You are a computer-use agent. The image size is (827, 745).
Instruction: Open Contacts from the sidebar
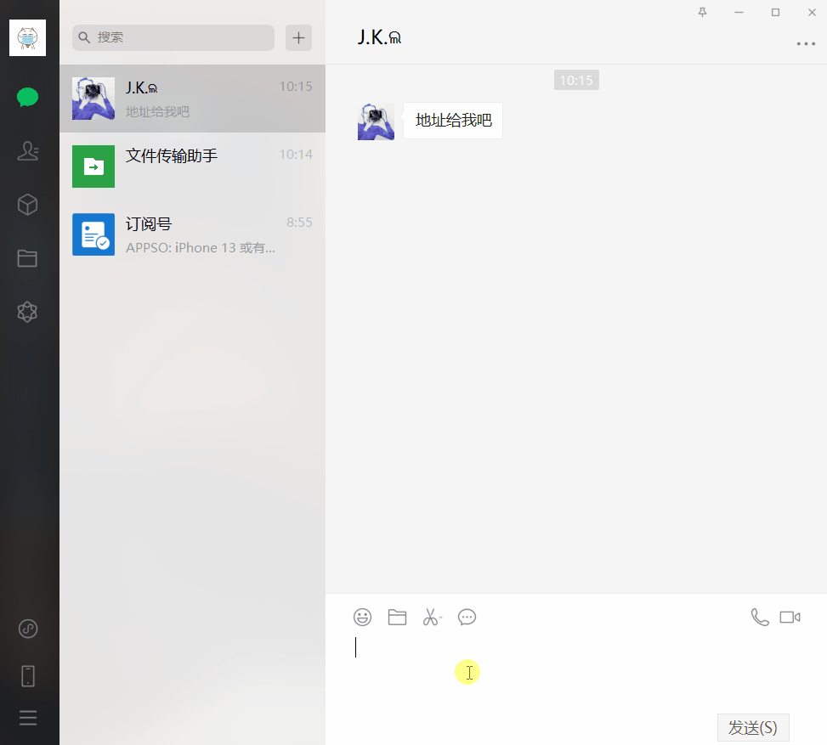(27, 150)
